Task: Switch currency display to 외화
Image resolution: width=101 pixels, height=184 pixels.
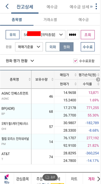Action: click(53, 47)
